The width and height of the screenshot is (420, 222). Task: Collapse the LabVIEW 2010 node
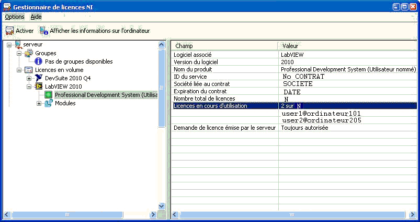[x=29, y=87]
